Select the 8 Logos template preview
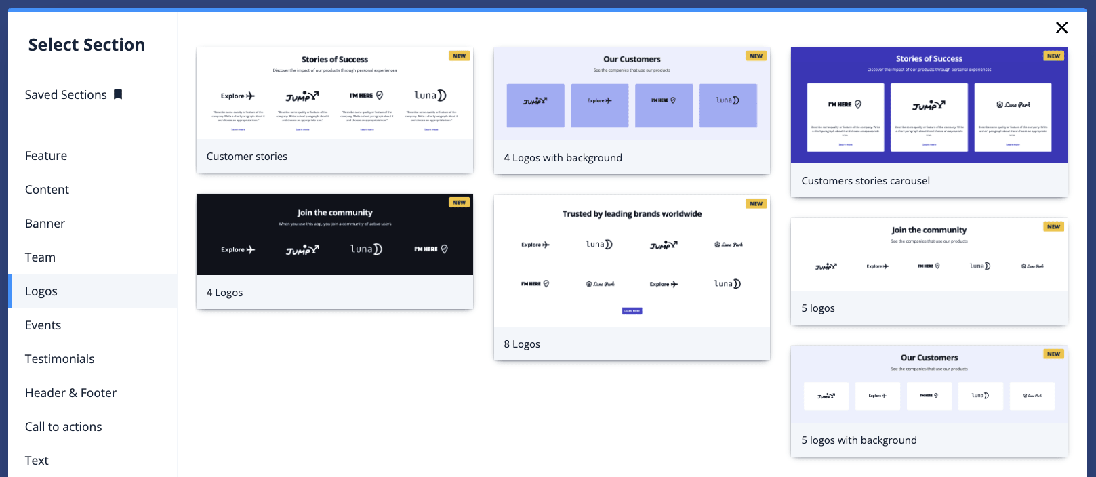Image resolution: width=1096 pixels, height=477 pixels. [631, 262]
